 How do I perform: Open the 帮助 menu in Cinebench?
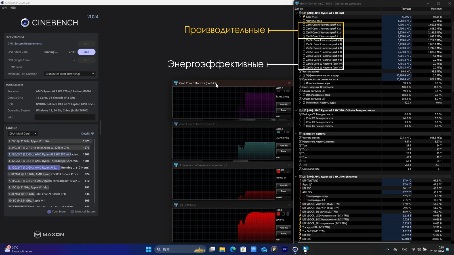pyautogui.click(x=13, y=8)
